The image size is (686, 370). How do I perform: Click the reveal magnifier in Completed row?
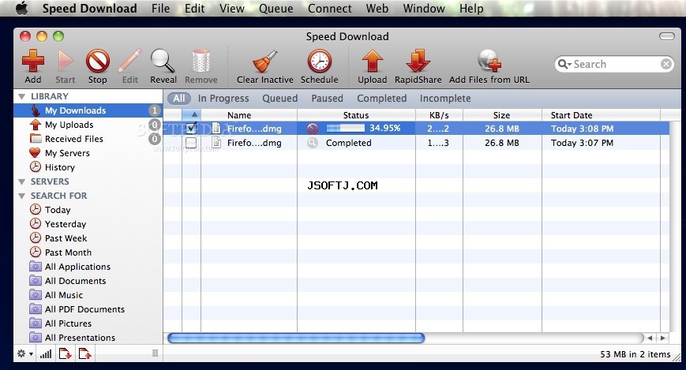click(x=313, y=143)
